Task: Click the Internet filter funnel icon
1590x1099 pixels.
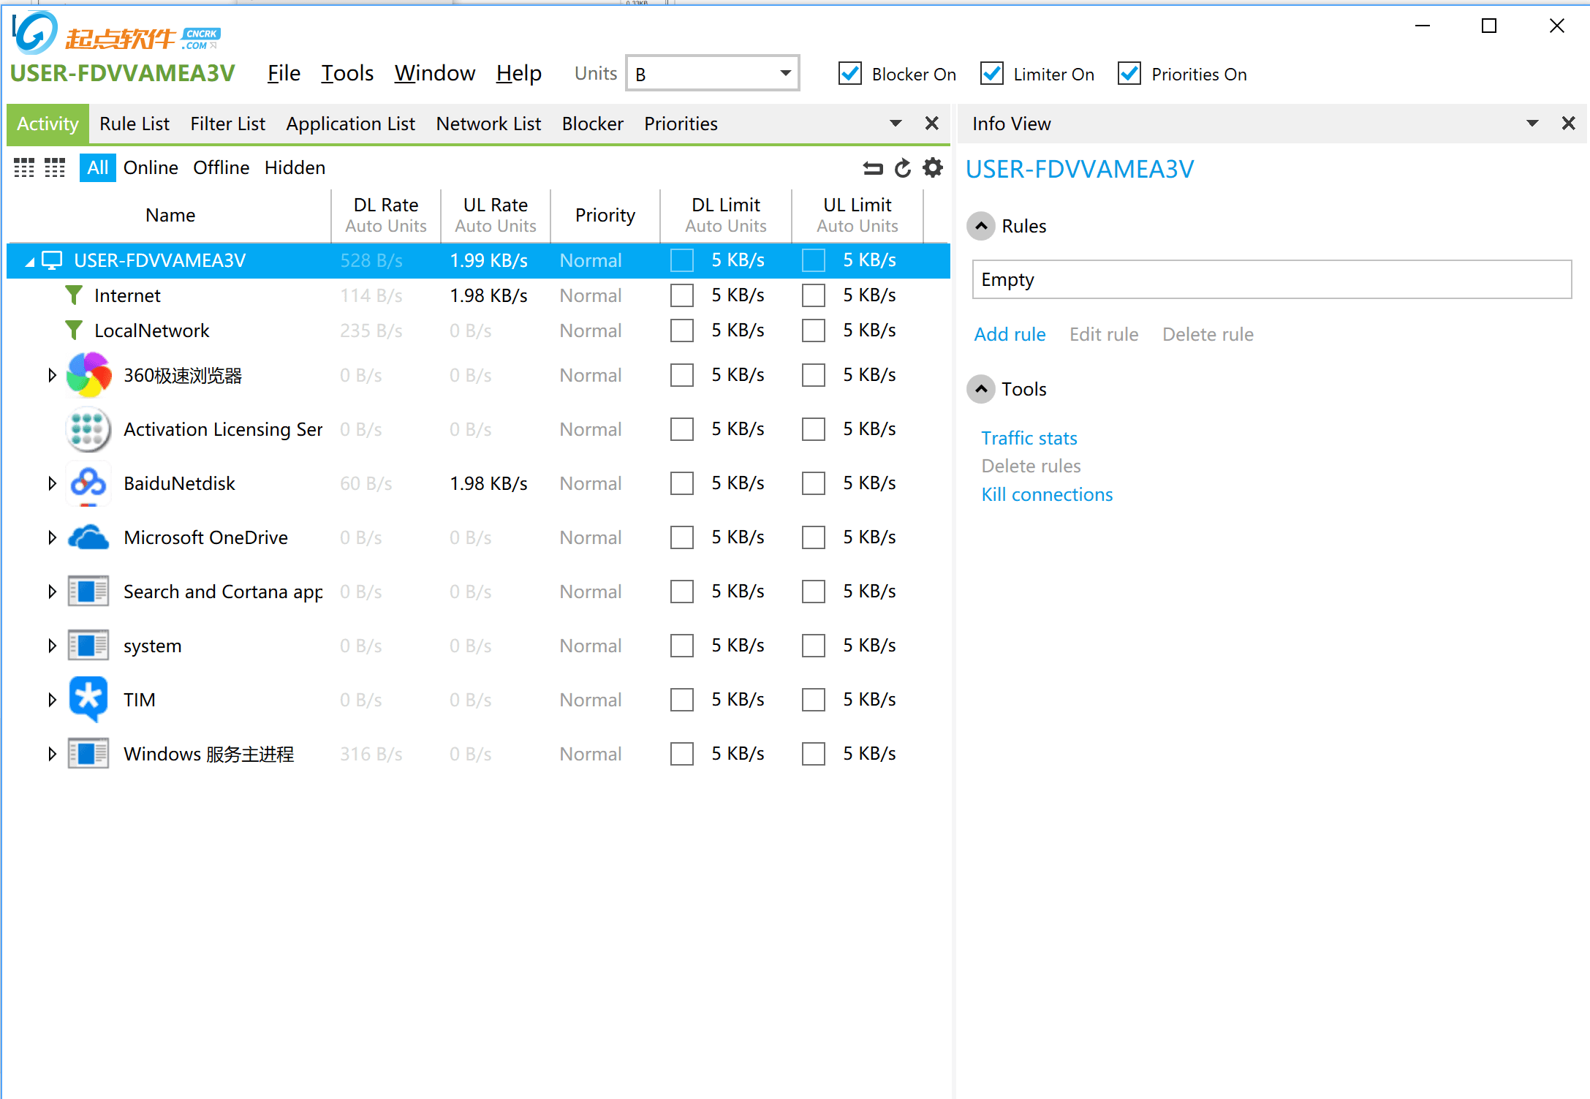Action: click(x=74, y=295)
